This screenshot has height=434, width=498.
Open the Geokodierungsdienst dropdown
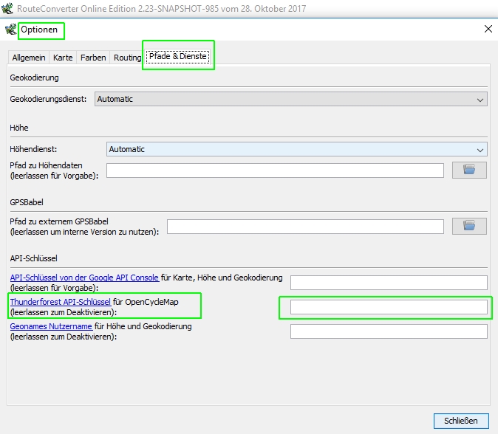click(x=291, y=99)
